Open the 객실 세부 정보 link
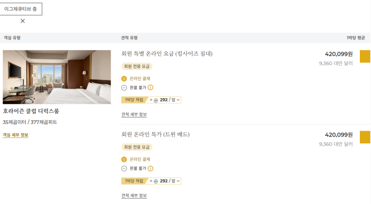Image resolution: width=371 pixels, height=204 pixels. pyautogui.click(x=15, y=135)
